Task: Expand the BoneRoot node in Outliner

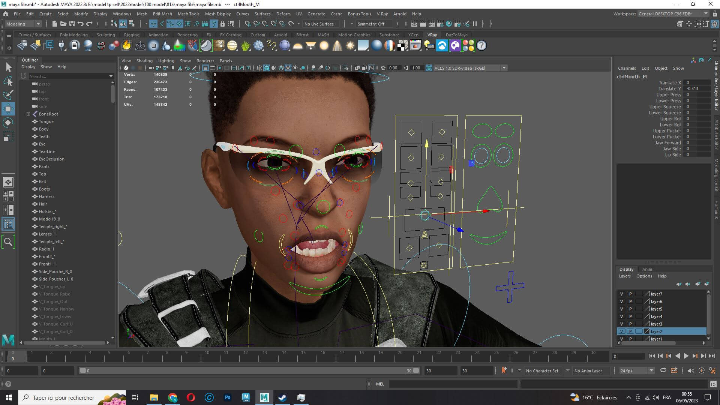Action: tap(28, 114)
